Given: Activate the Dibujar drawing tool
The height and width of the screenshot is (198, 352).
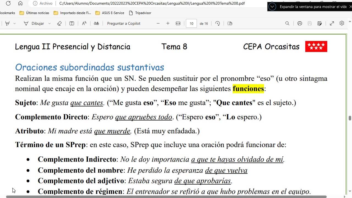Looking at the screenshot, I should pyautogui.click(x=34, y=23).
